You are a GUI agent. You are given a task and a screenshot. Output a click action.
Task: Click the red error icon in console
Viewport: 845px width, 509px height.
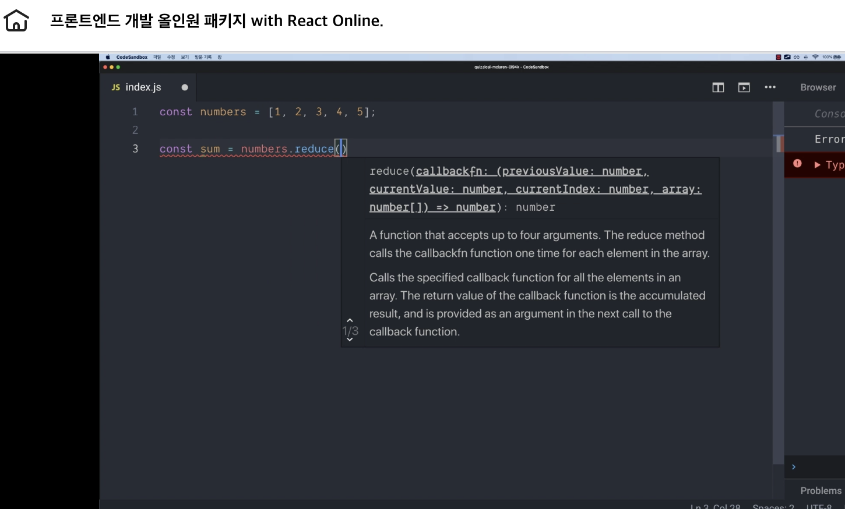tap(797, 164)
